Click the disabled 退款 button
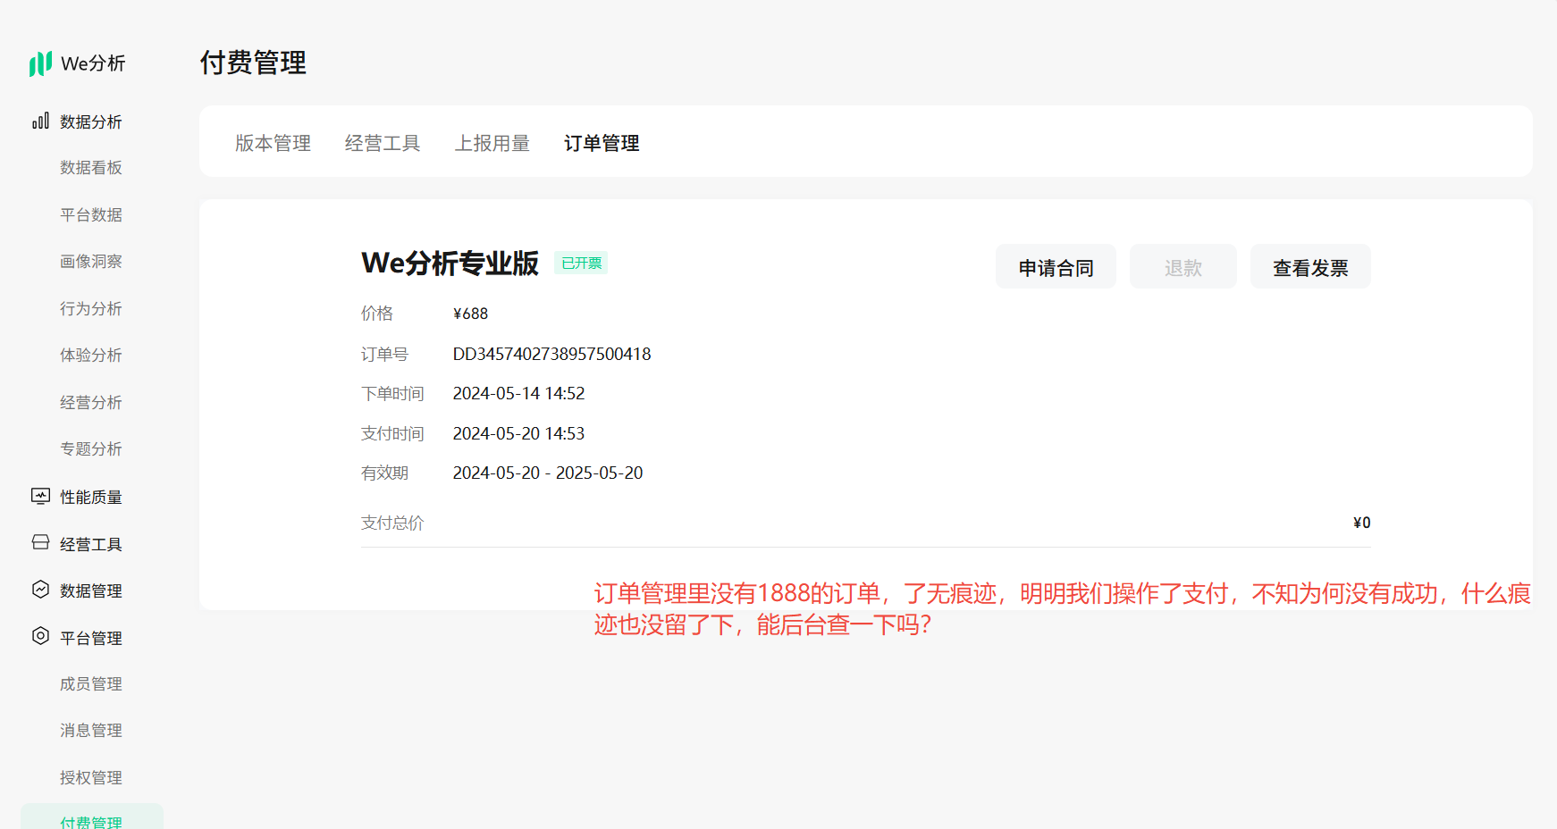Screen dimensions: 1557x829 (x=1183, y=267)
